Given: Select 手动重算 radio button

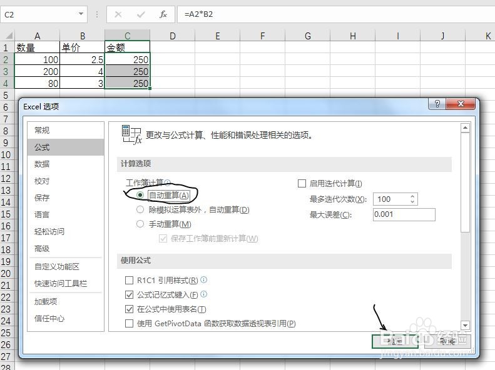Looking at the screenshot, I should pyautogui.click(x=140, y=224).
